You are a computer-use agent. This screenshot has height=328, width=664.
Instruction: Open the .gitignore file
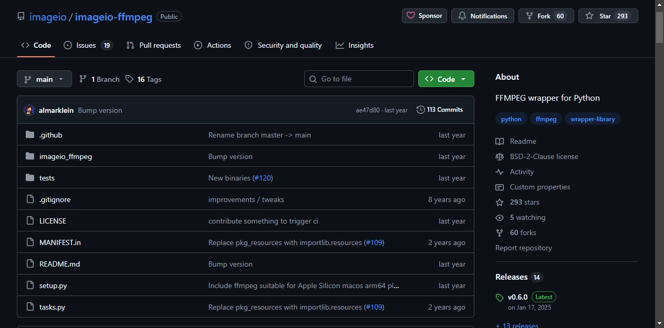click(x=55, y=199)
